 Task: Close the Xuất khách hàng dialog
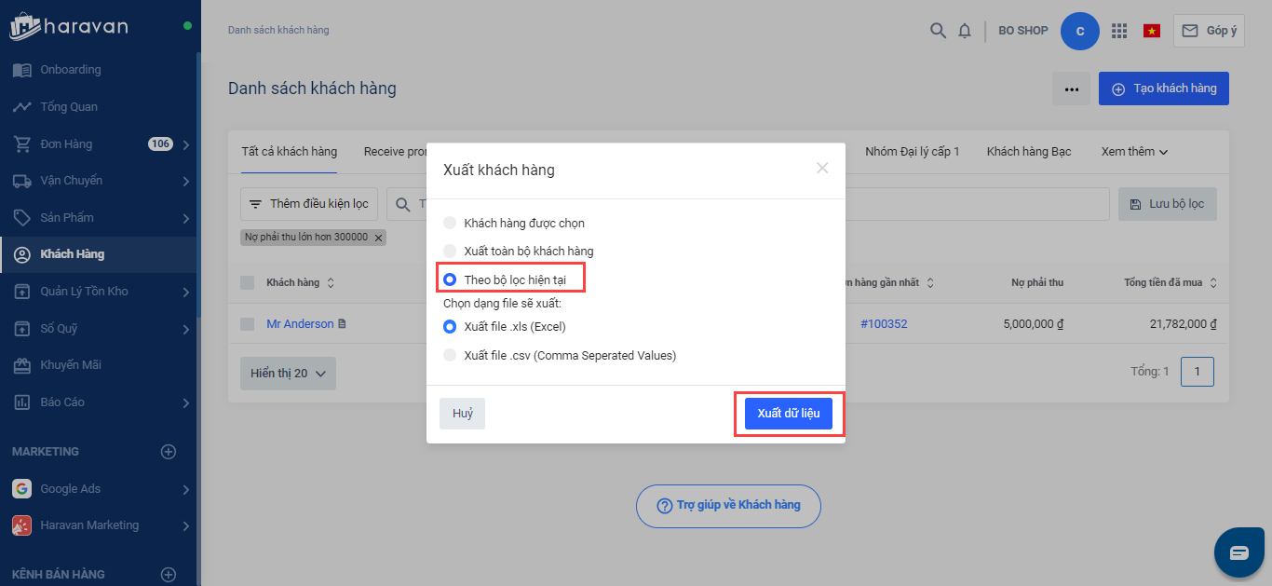[822, 168]
